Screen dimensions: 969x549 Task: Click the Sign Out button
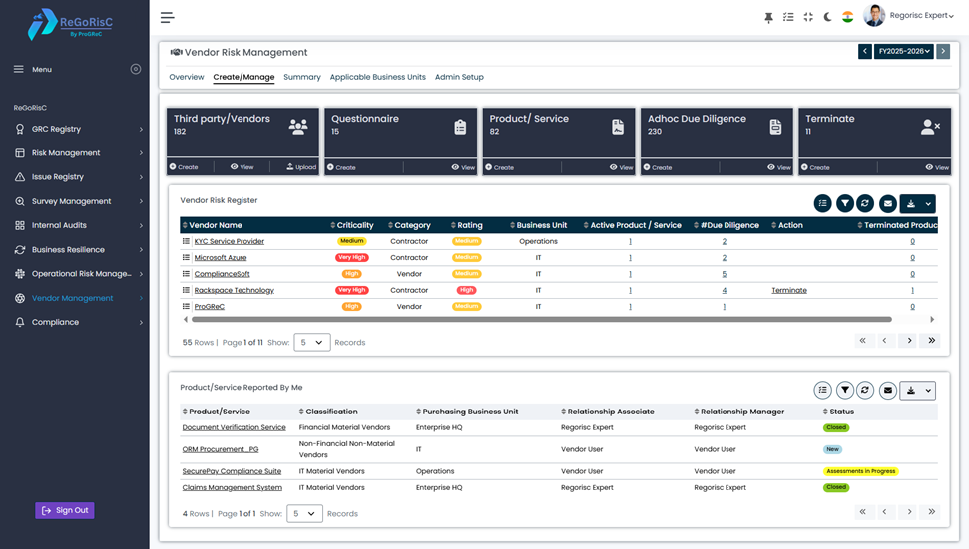(65, 510)
